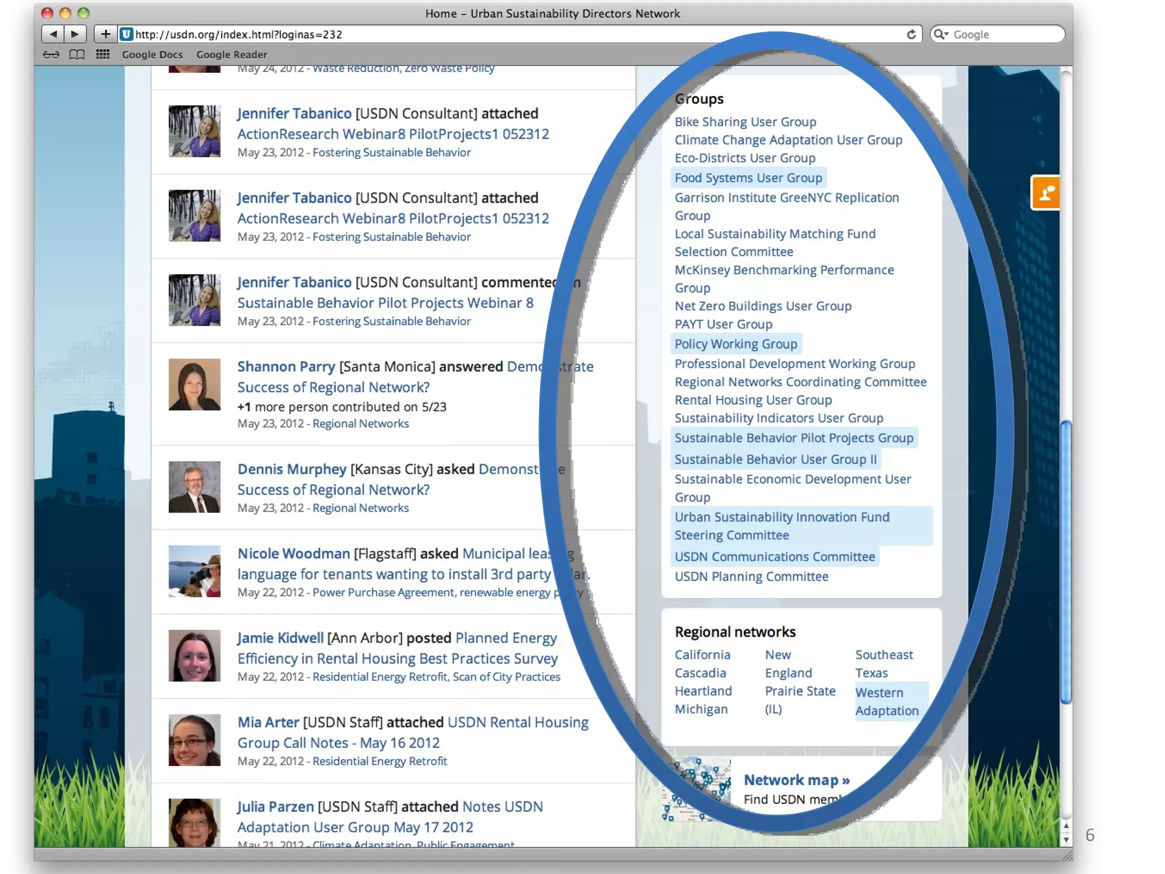Viewport: 1165px width, 874px height.
Task: Click the reload page icon
Action: click(911, 35)
